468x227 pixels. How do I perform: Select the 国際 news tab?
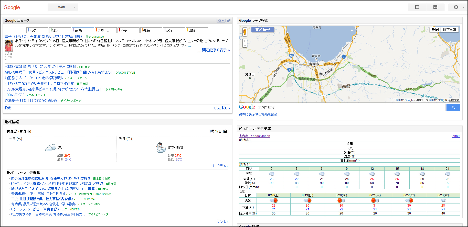point(197,30)
